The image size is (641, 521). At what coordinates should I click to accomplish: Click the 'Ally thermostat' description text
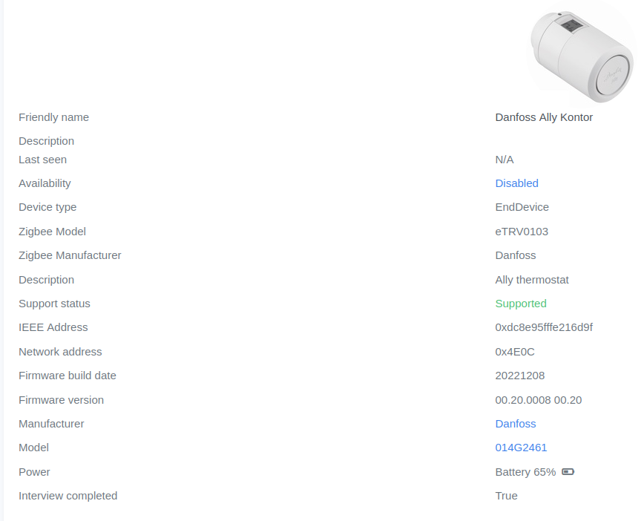532,280
